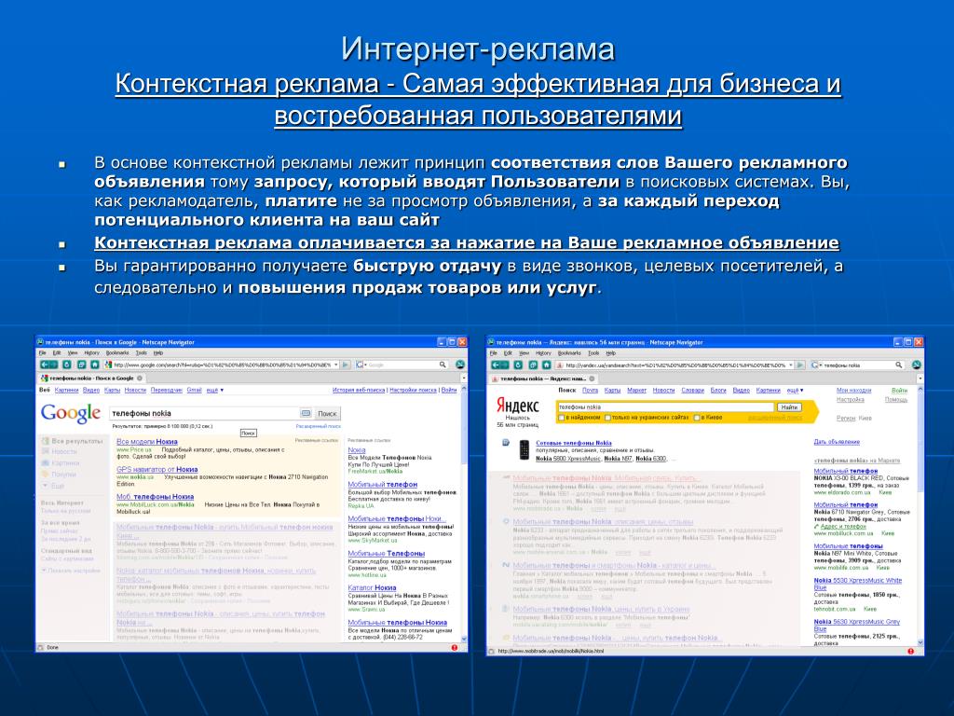
Task: Reload the page in the Google window
Action: coord(67,365)
